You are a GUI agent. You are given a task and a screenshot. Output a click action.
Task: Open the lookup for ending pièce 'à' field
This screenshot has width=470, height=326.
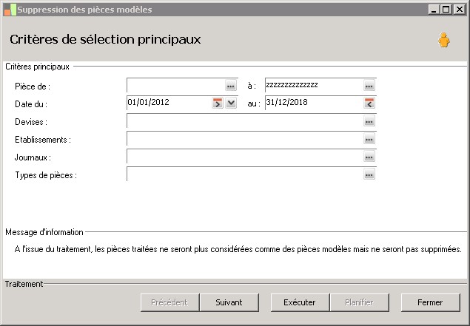pyautogui.click(x=369, y=86)
